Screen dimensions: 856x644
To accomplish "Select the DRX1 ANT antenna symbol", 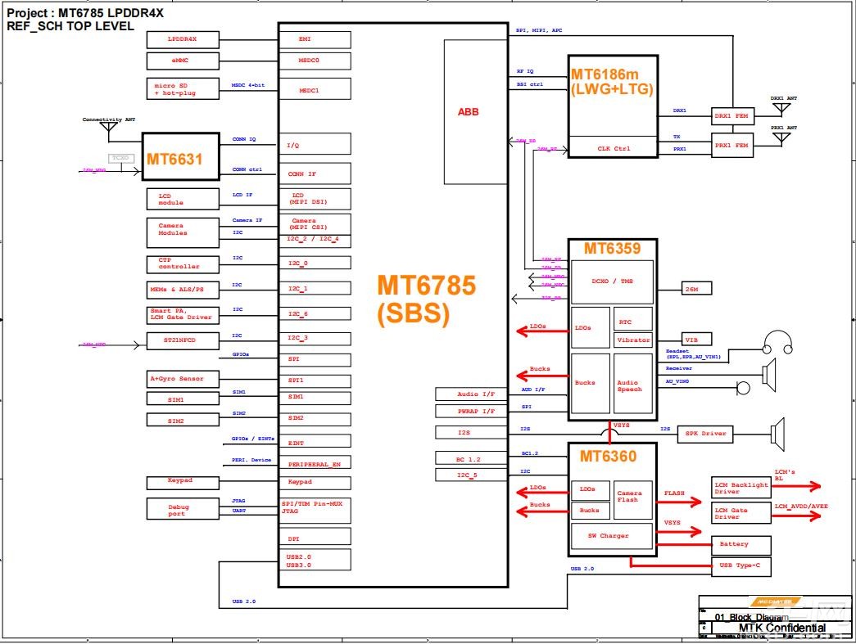I will click(x=780, y=105).
